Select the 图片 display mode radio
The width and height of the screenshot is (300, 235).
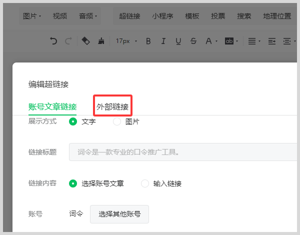click(x=117, y=121)
